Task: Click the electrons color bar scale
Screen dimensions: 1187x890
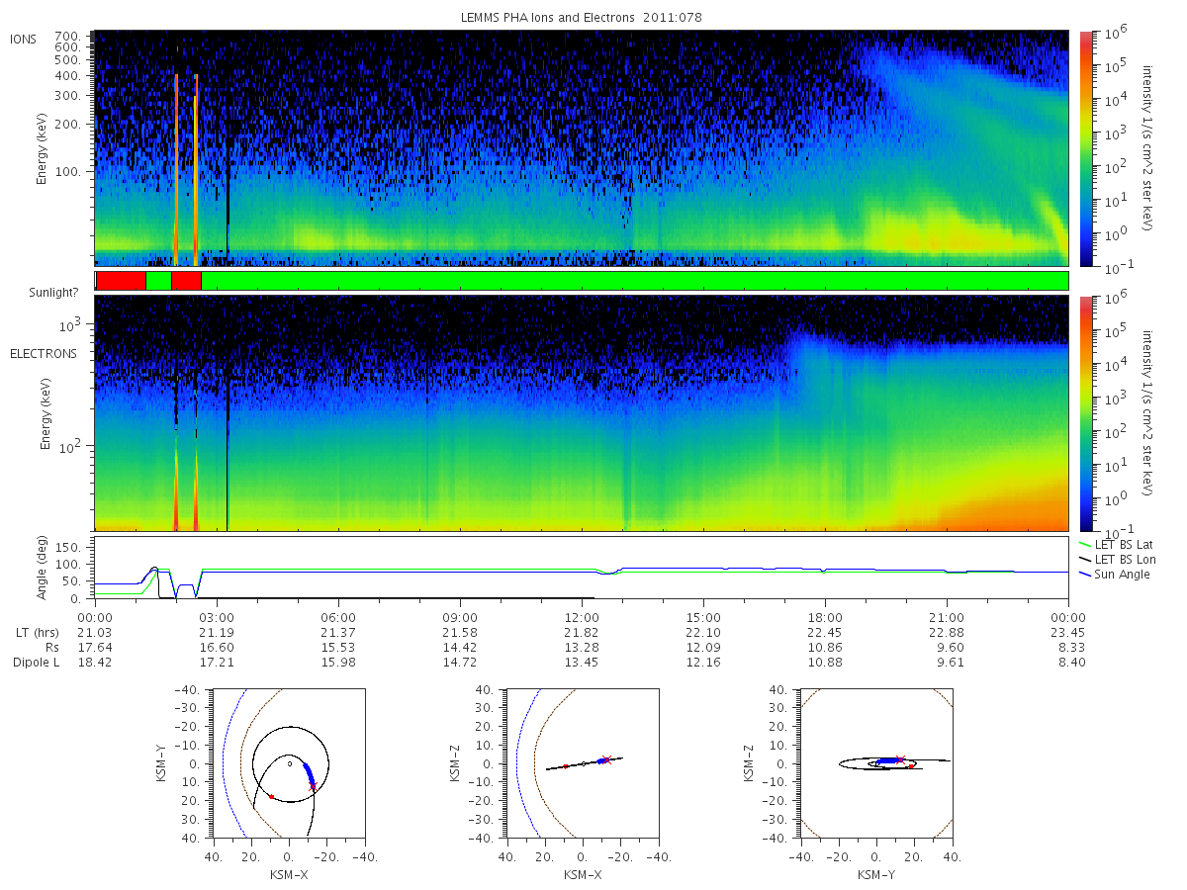Action: (1085, 413)
